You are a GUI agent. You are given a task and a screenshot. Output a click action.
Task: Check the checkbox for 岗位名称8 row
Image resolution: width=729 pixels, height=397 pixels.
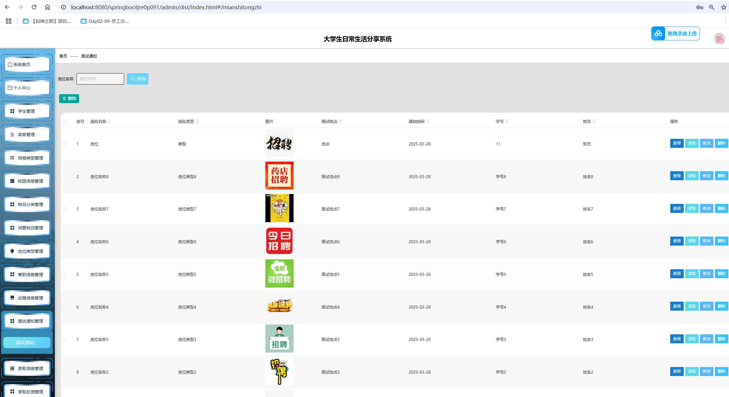64,177
